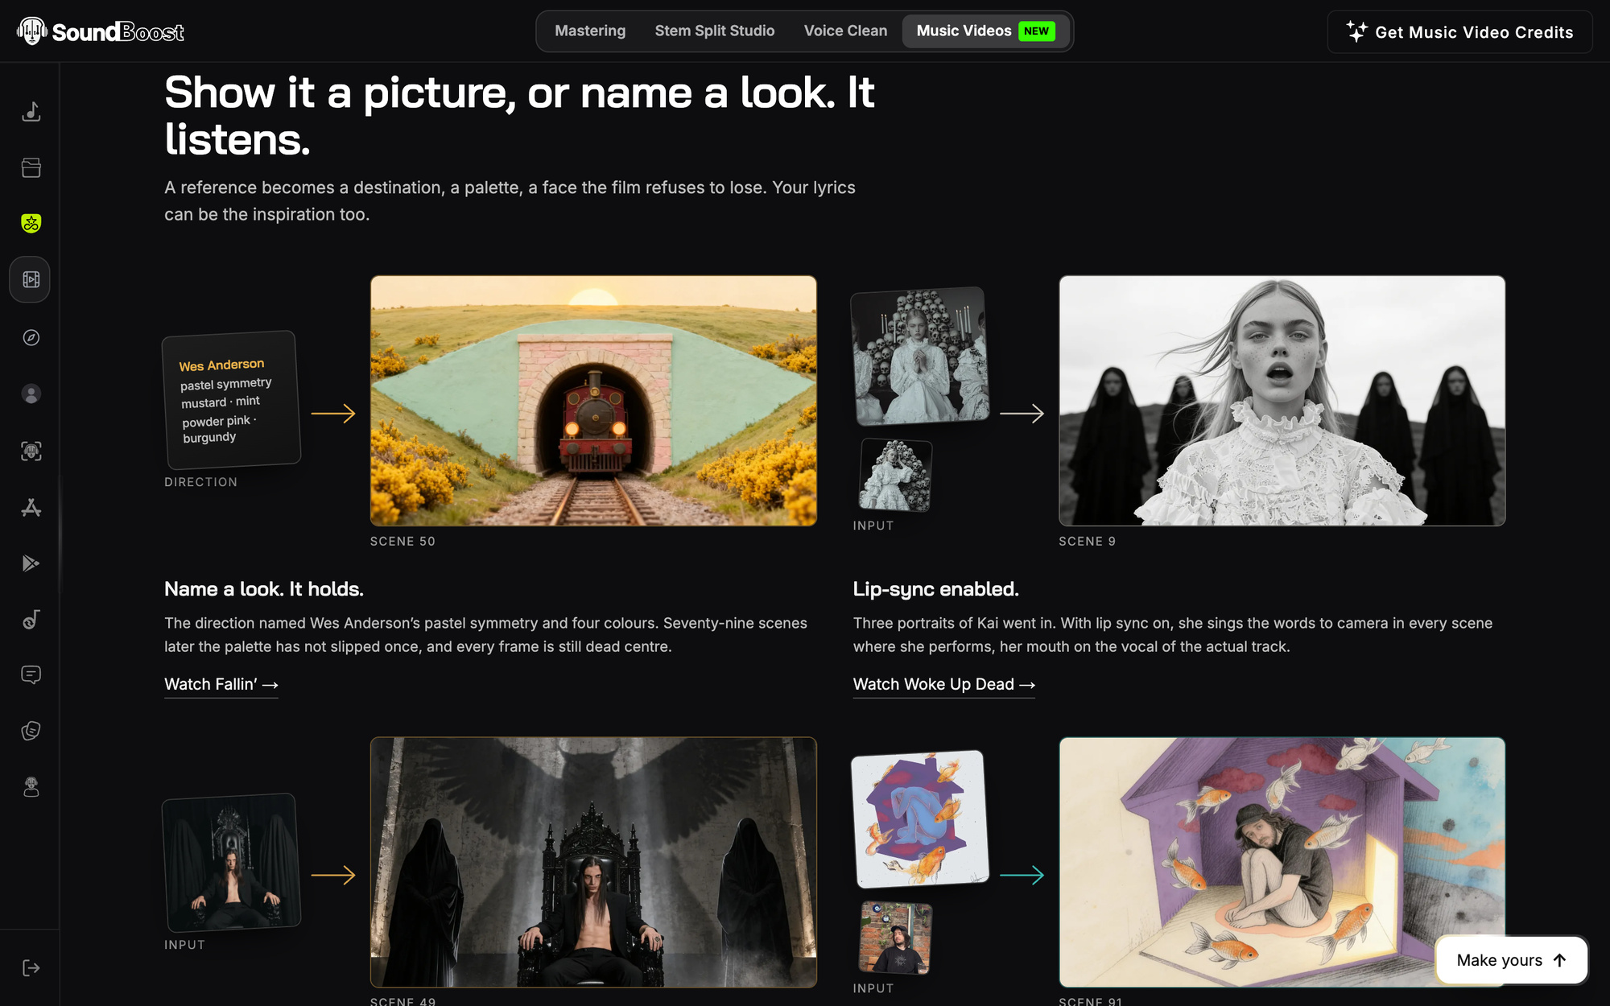Click the throne man input thumbnail
Viewport: 1610px width, 1006px height.
tap(232, 862)
